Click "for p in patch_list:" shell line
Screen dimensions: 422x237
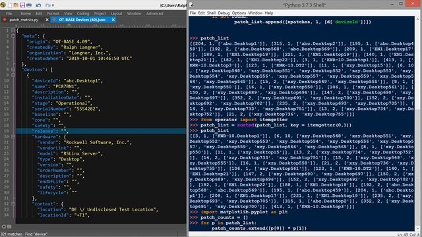(x=229, y=223)
